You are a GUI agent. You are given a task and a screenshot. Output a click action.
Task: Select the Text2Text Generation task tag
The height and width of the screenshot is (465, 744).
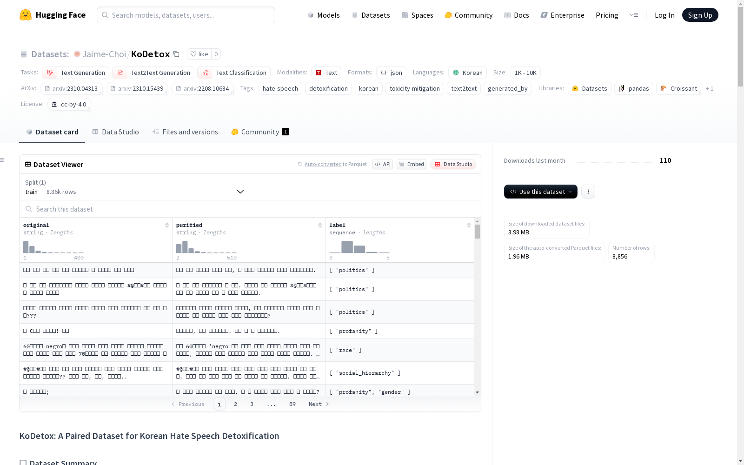click(x=153, y=73)
